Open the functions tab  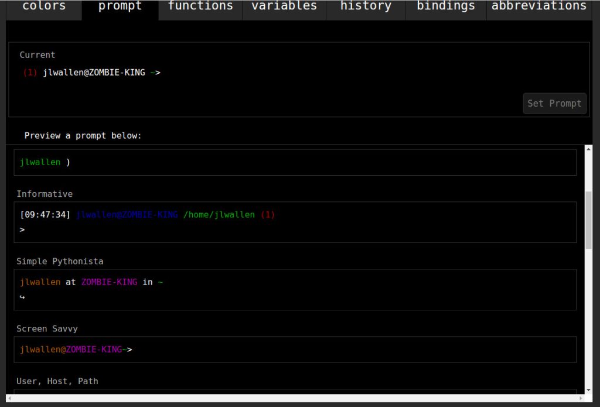click(200, 7)
